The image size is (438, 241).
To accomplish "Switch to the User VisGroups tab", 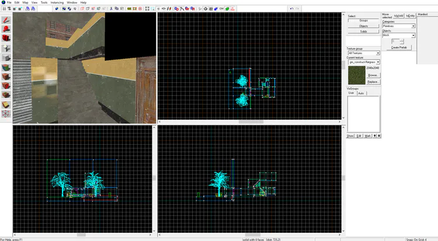I will click(x=352, y=93).
